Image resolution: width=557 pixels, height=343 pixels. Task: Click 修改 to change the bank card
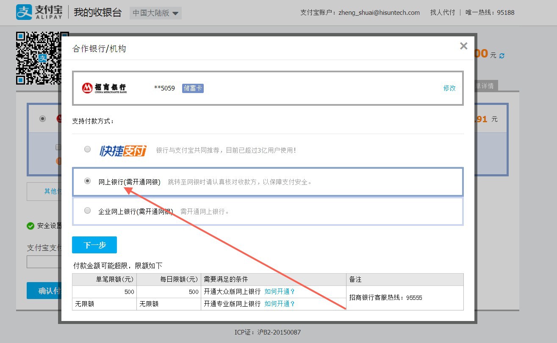coord(449,88)
